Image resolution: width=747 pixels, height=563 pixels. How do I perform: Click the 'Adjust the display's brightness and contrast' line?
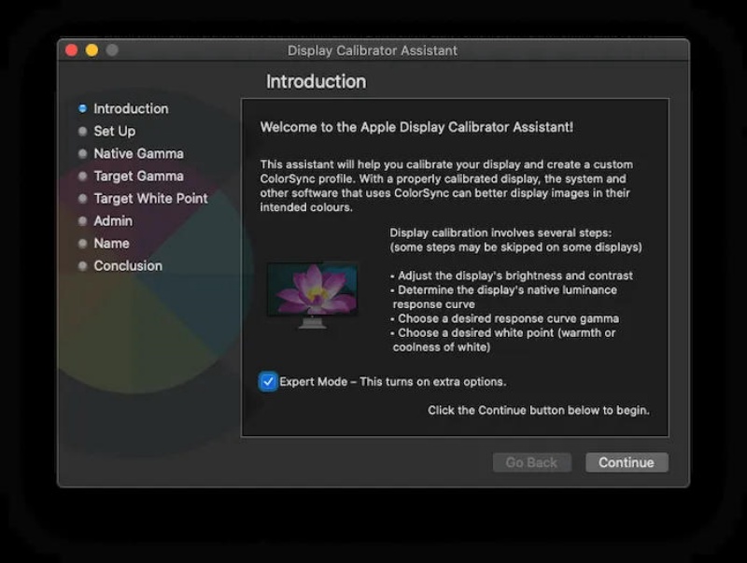[512, 275]
